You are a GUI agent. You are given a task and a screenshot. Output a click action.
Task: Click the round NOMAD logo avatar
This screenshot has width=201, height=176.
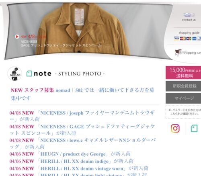click(14, 74)
